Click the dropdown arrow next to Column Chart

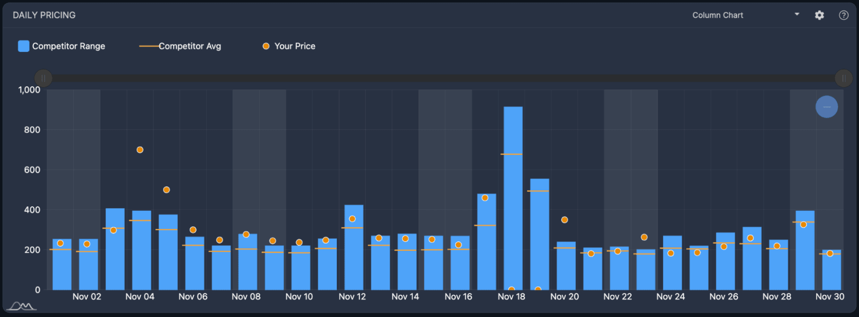797,14
